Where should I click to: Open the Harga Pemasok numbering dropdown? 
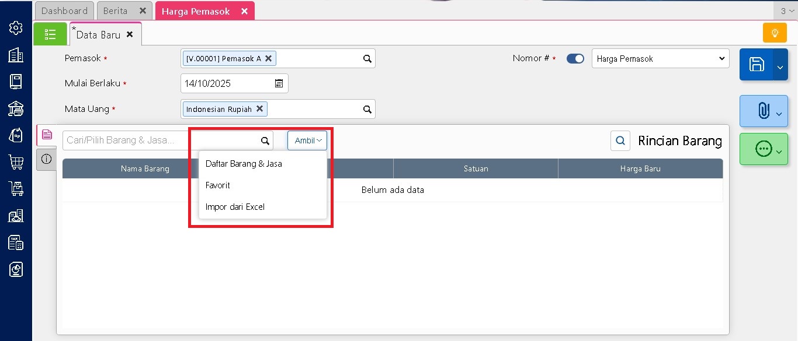point(660,59)
